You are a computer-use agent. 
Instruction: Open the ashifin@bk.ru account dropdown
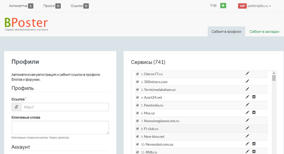coord(254,6)
